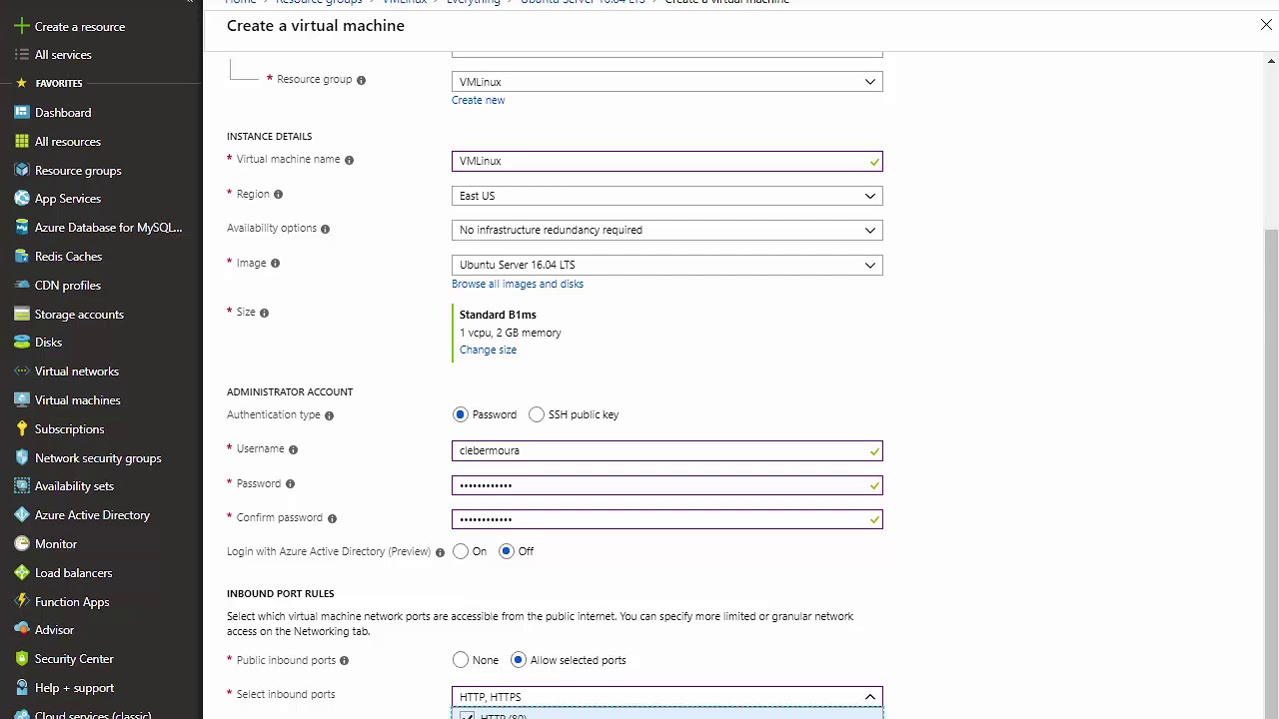Click the All resources grid icon

[x=22, y=142]
